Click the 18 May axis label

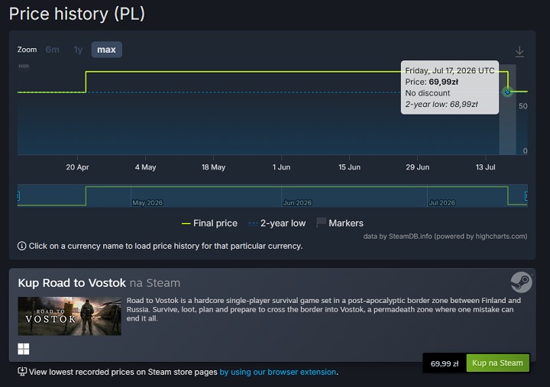(x=213, y=167)
